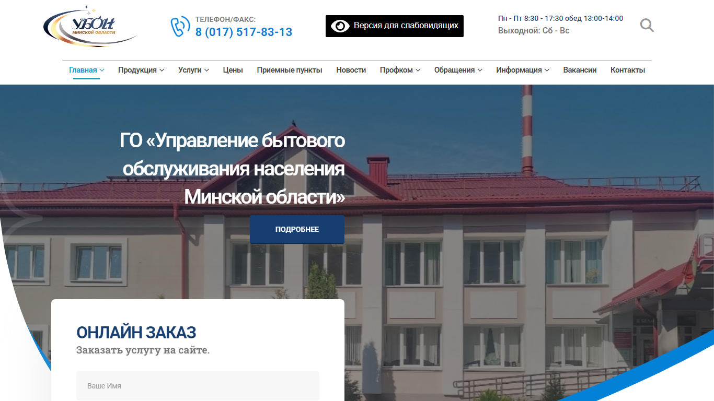Go to the Цены page
Viewport: 714px width, 401px height.
(233, 70)
